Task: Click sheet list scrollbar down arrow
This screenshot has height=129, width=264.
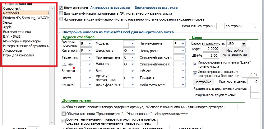Action: (52, 122)
